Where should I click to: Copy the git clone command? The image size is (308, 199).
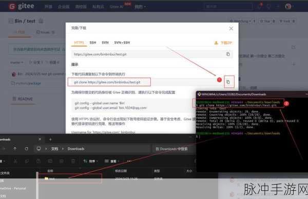228,82
